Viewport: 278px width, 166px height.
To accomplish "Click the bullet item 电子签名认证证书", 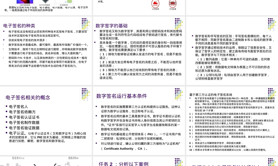I will 24,117.
